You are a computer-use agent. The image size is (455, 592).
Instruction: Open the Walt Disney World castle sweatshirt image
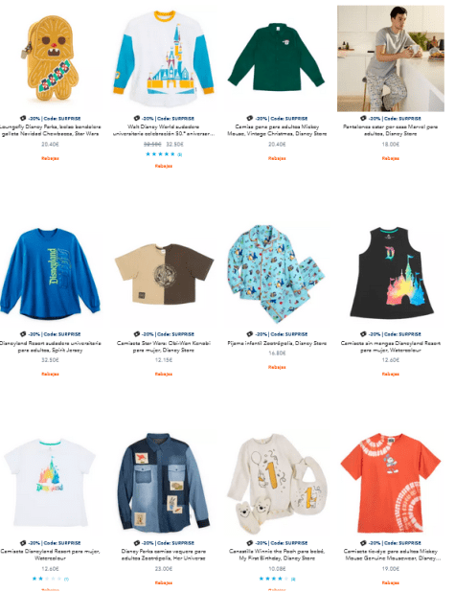[164, 58]
